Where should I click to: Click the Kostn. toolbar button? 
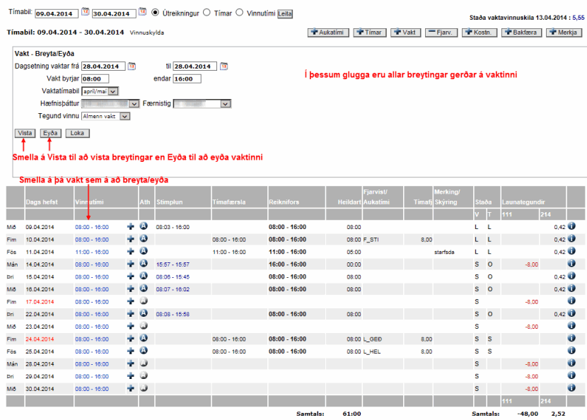point(480,33)
